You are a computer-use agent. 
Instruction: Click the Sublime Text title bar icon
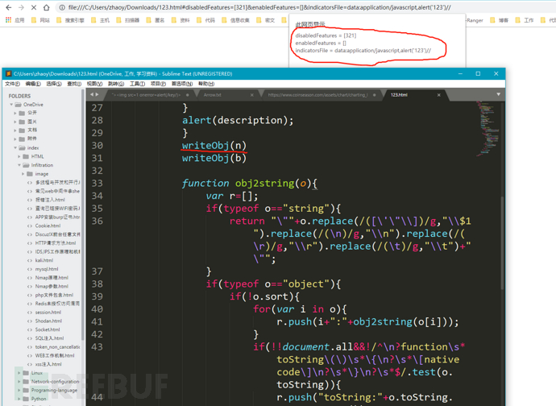pyautogui.click(x=9, y=74)
